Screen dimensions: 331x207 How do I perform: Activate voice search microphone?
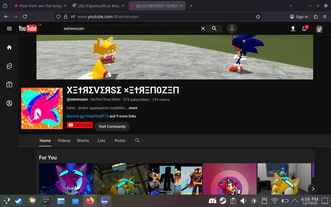(232, 28)
